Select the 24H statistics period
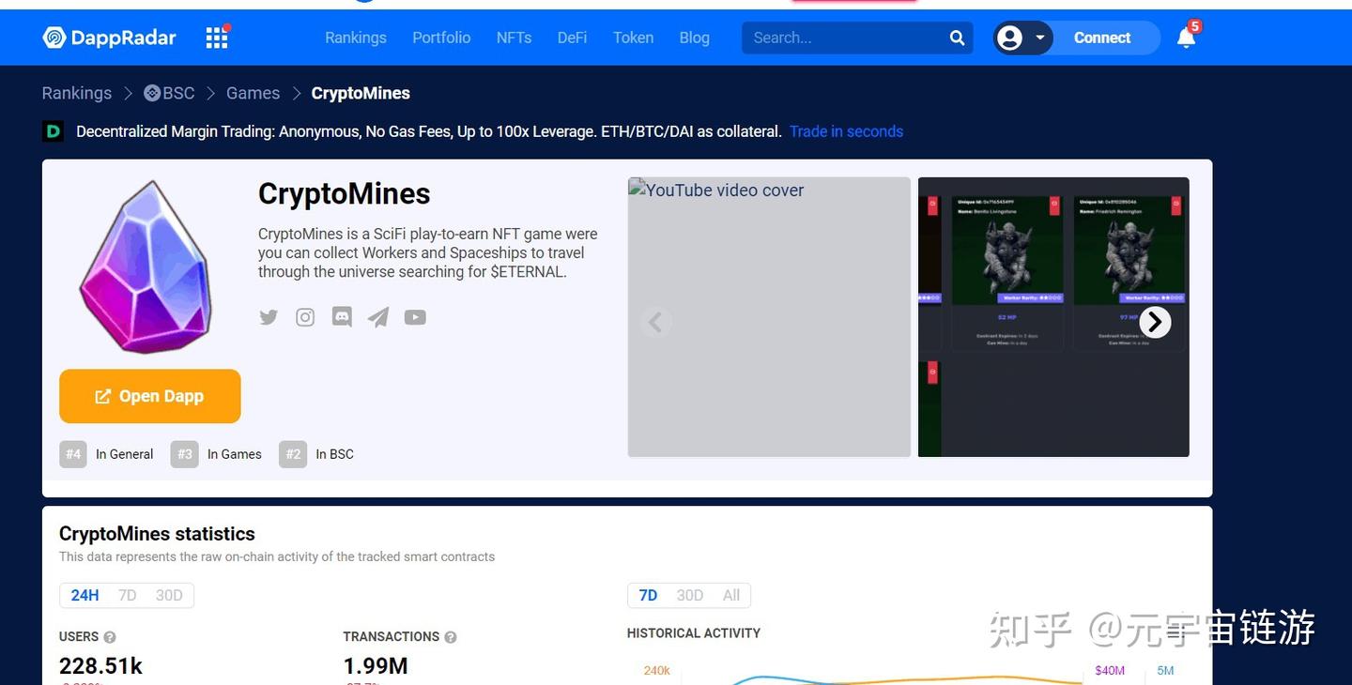 coord(84,596)
